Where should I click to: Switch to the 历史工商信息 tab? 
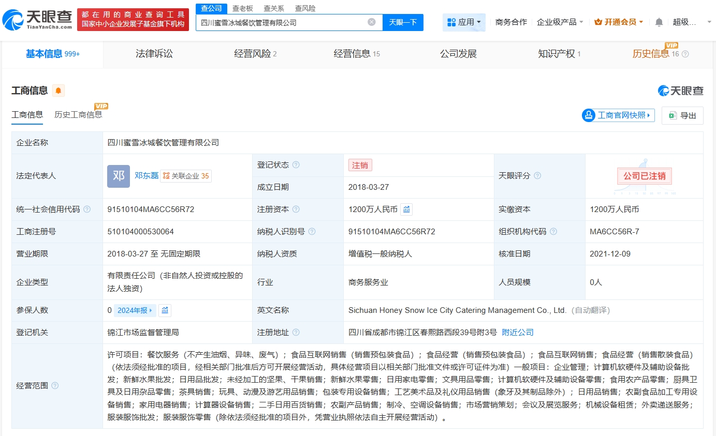[78, 114]
